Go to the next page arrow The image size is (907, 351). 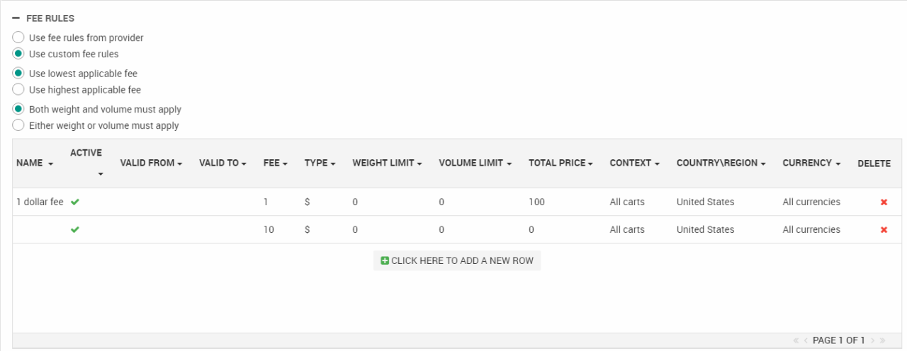point(873,340)
